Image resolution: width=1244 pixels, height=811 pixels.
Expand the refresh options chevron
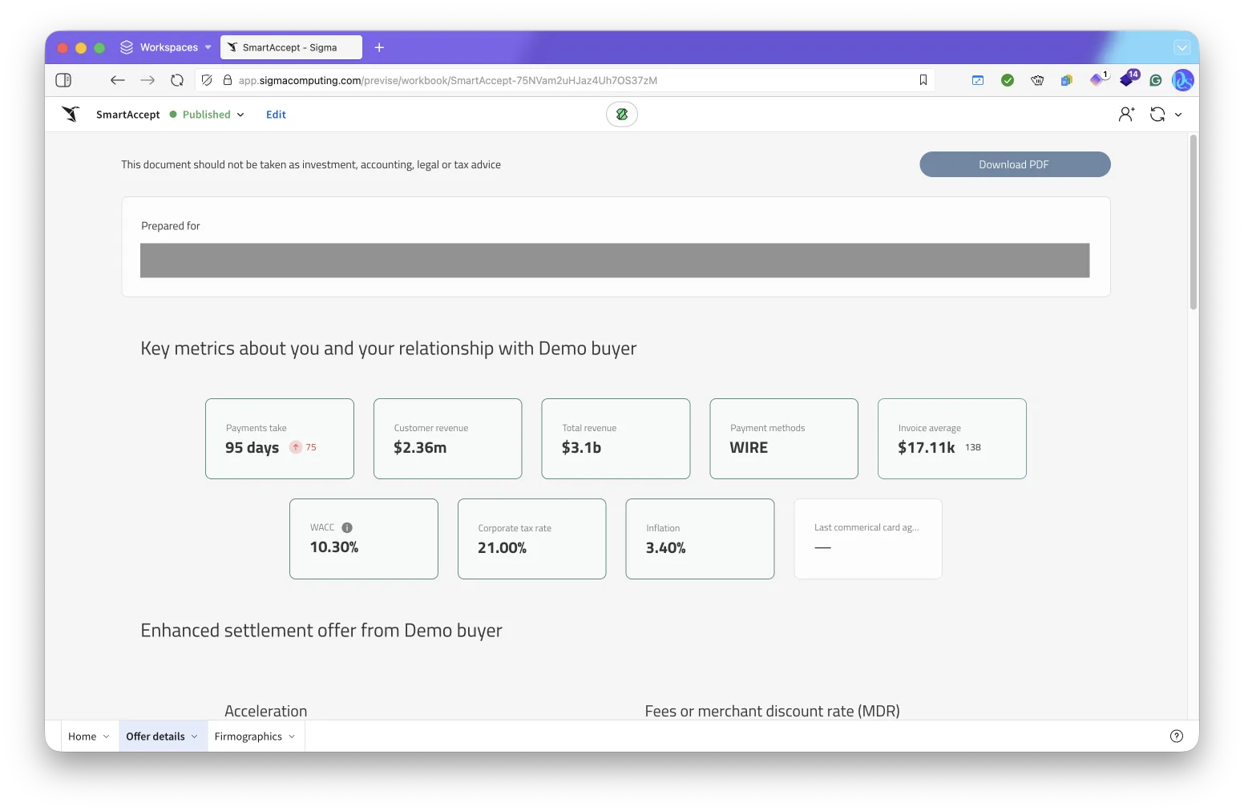(1178, 115)
